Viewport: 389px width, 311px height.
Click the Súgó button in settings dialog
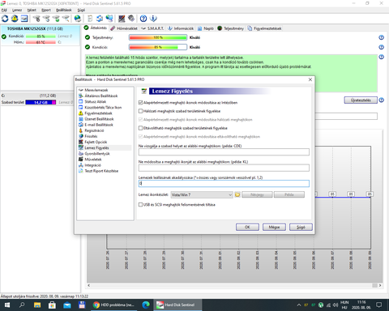301,227
